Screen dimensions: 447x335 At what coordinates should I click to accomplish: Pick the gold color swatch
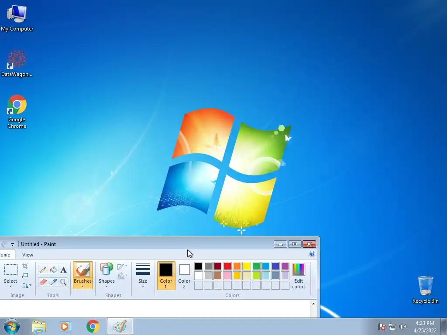point(237,276)
